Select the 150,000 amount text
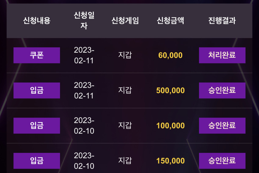Image resolution: width=259 pixels, height=173 pixels. [x=170, y=161]
